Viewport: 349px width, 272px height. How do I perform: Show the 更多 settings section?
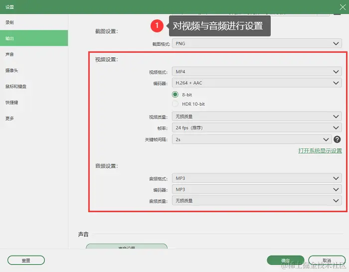point(34,119)
